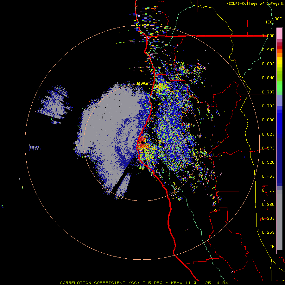Click the 1.000 scale value

tap(268, 35)
